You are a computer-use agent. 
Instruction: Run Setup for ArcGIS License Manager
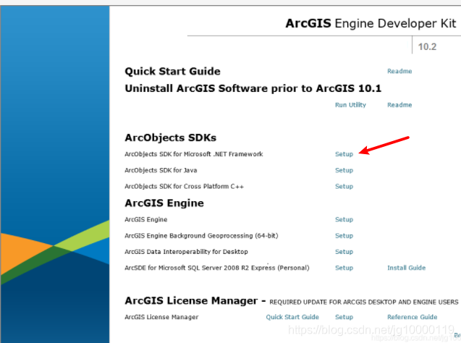coord(344,317)
